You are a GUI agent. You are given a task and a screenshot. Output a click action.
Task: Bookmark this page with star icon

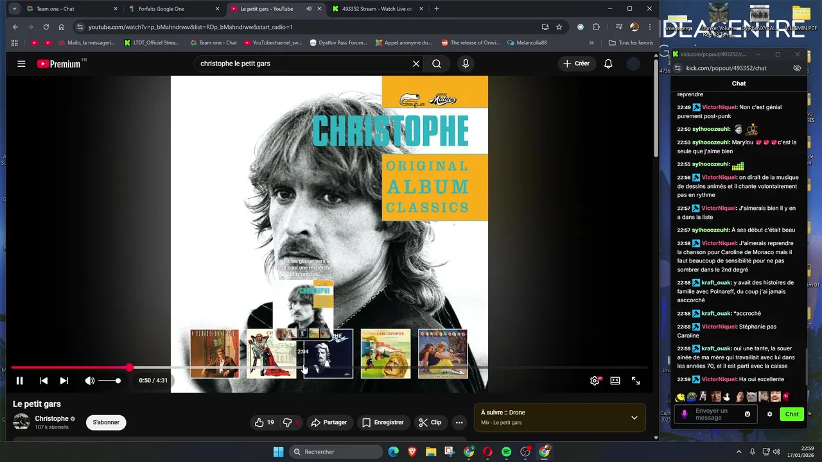(559, 27)
